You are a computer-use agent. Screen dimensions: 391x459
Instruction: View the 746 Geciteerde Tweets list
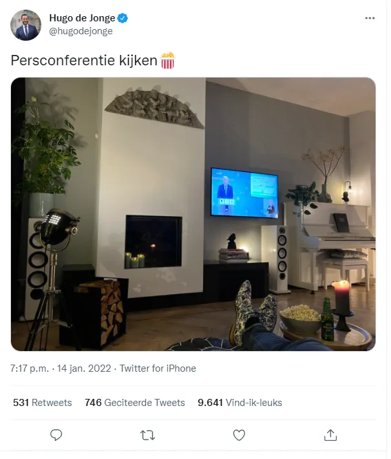[135, 403]
